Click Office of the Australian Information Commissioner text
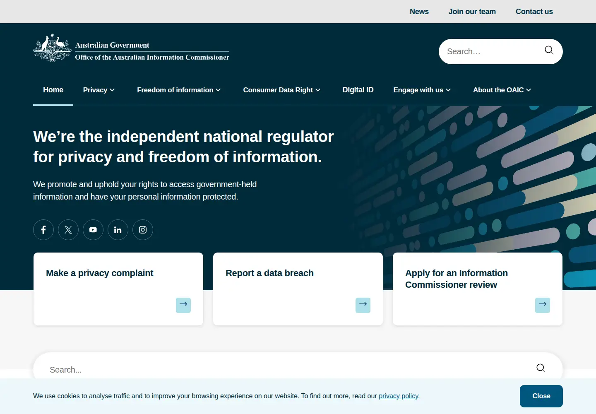Viewport: 596px width, 414px height. 152,57
